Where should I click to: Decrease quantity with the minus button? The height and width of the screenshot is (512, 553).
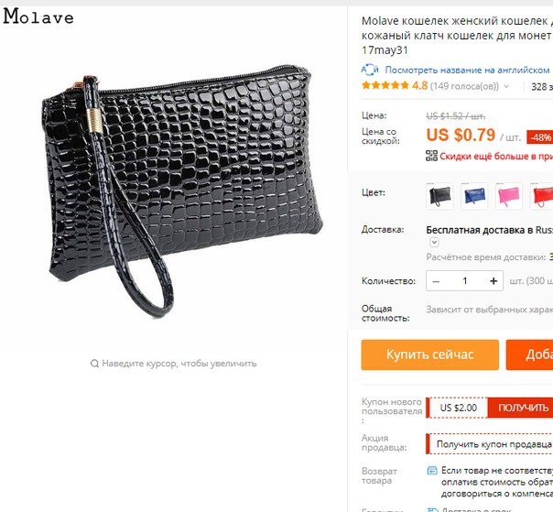coord(436,281)
